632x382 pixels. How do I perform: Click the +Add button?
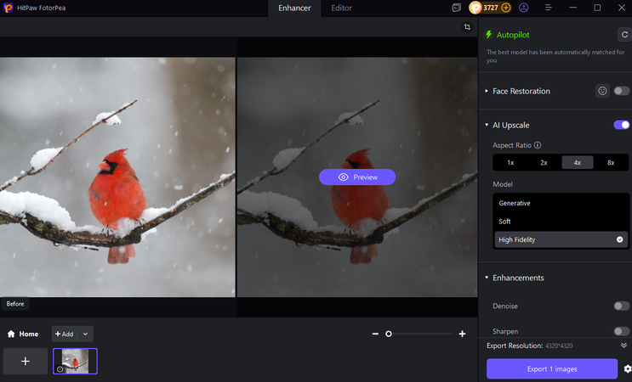click(65, 334)
